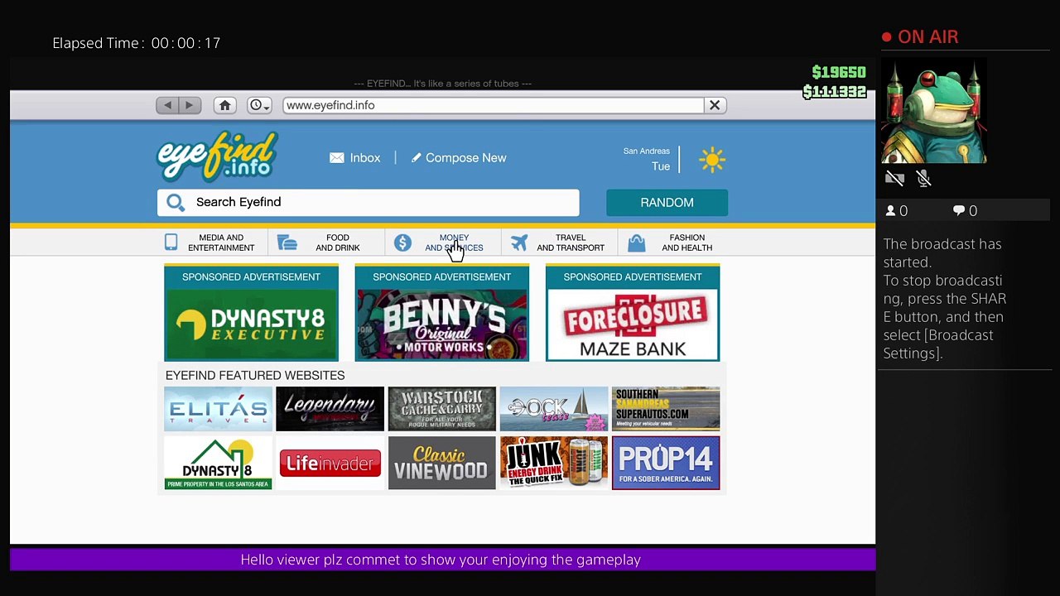Click the Elapsed Time counter
The width and height of the screenshot is (1060, 596).
tap(136, 43)
